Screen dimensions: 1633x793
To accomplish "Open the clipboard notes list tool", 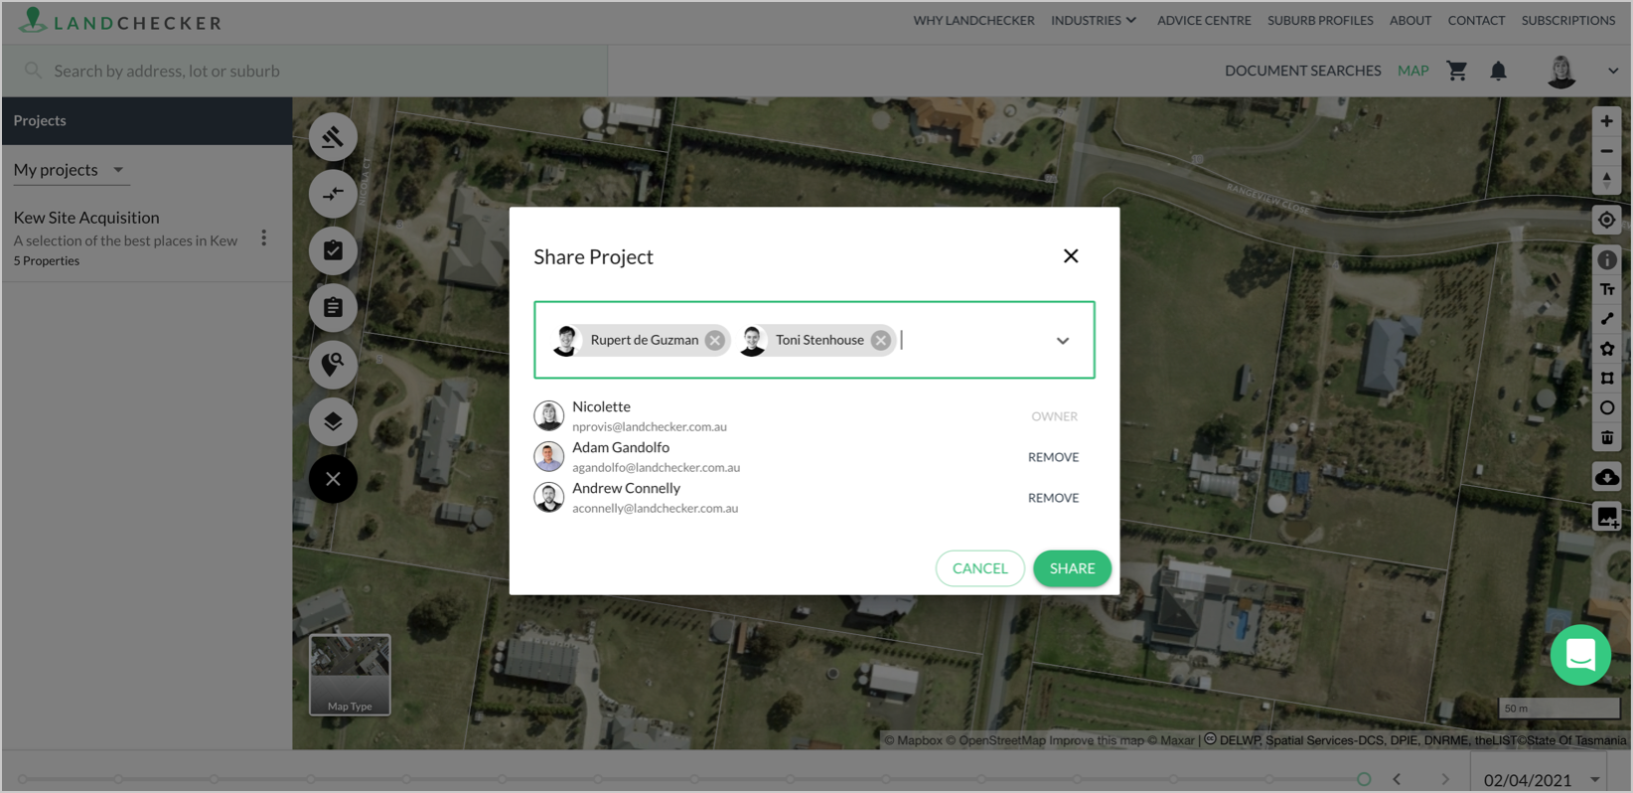I will tap(333, 308).
